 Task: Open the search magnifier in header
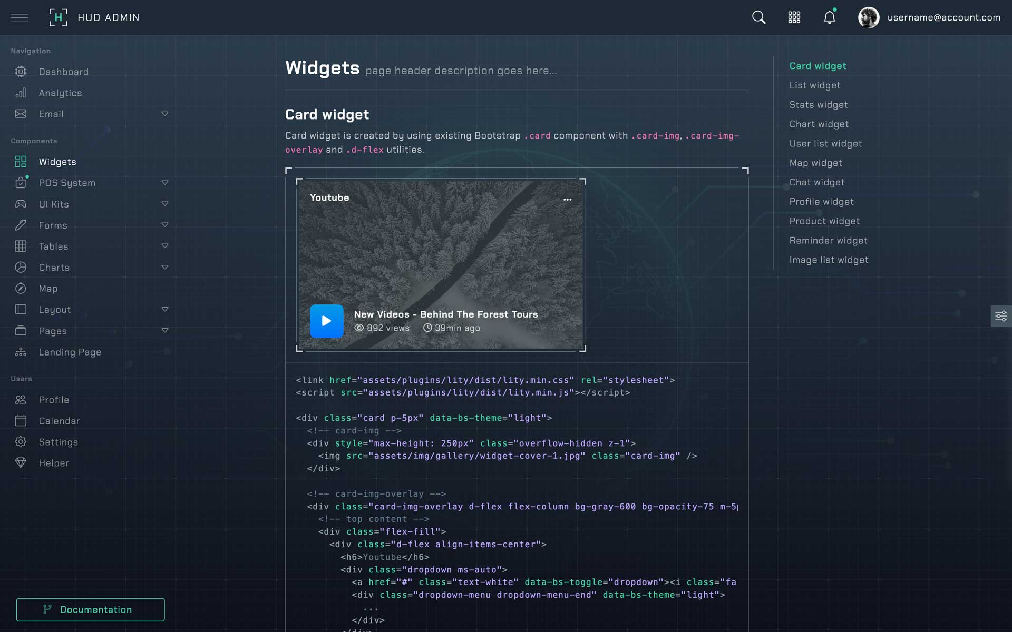(758, 17)
